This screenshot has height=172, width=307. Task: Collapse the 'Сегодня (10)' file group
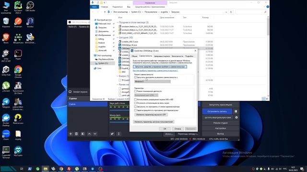pyautogui.click(x=118, y=37)
